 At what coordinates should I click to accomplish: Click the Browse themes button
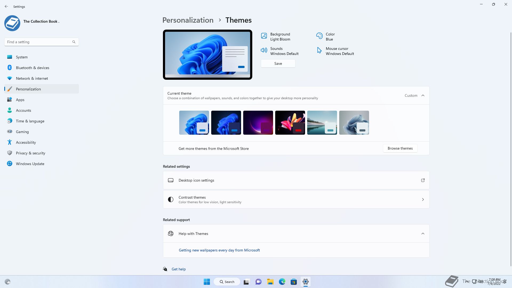400,148
